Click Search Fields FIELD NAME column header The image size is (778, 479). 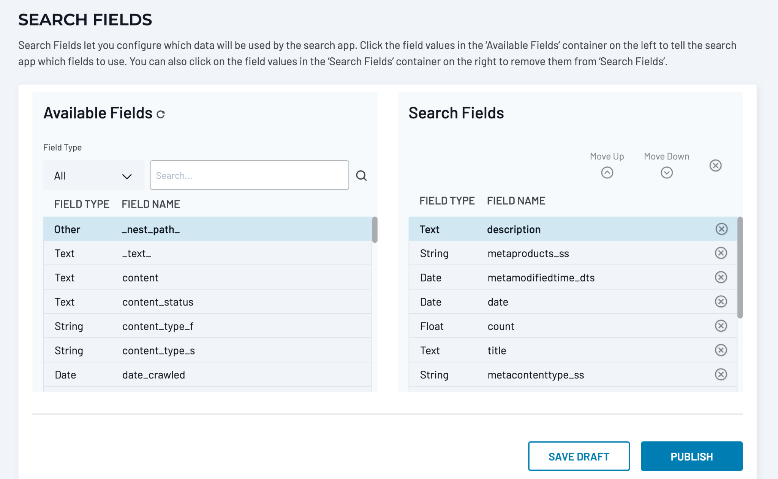pyautogui.click(x=516, y=201)
